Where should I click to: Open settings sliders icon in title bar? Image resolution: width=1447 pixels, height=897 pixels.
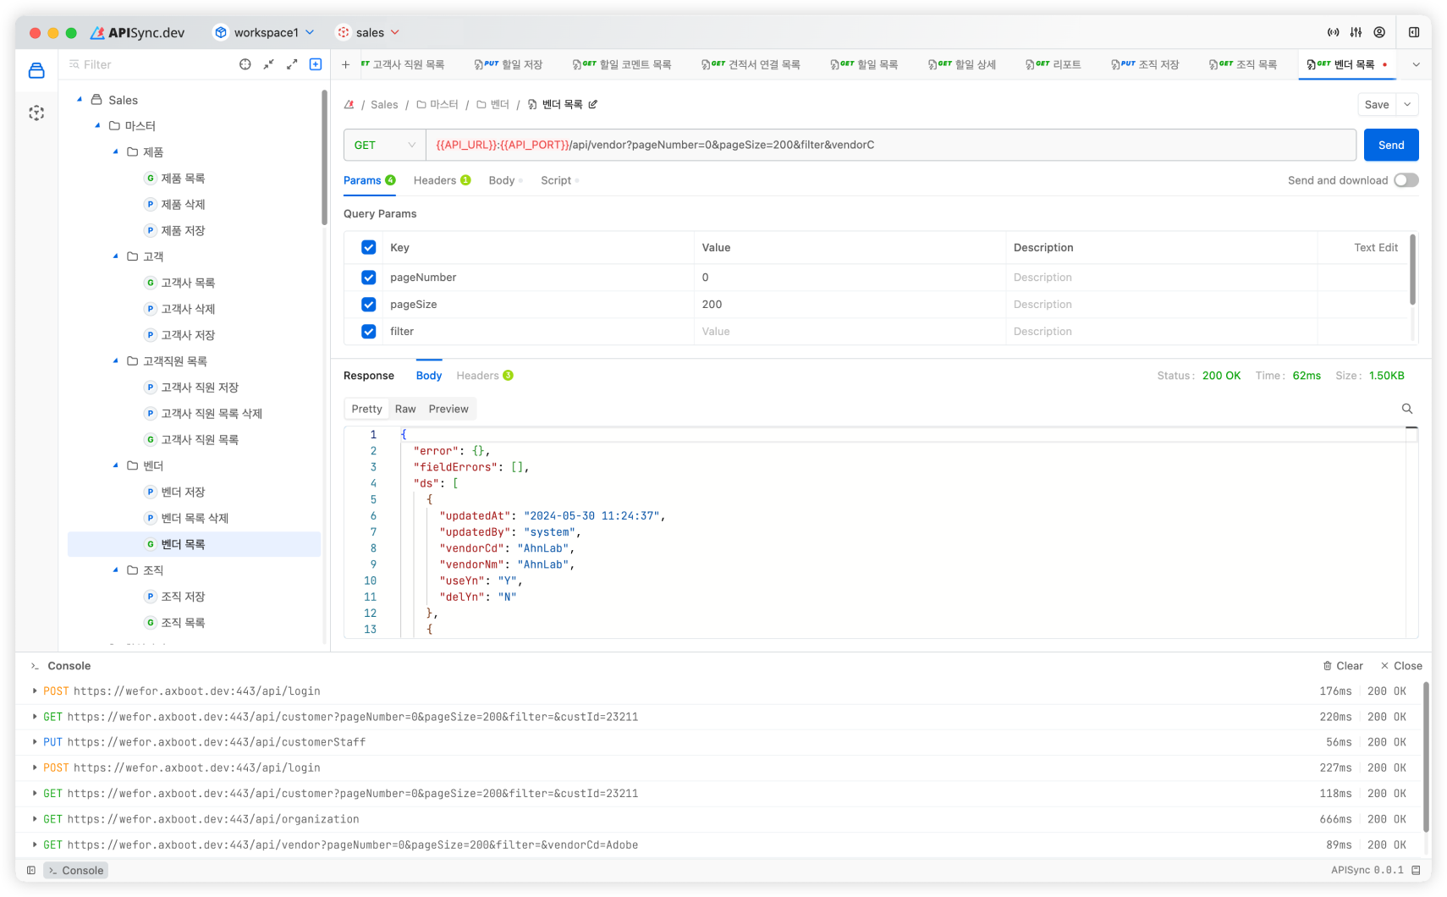pos(1356,32)
